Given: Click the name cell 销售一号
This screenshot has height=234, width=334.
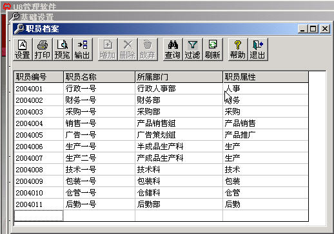Looking at the screenshot, I should coord(99,123).
